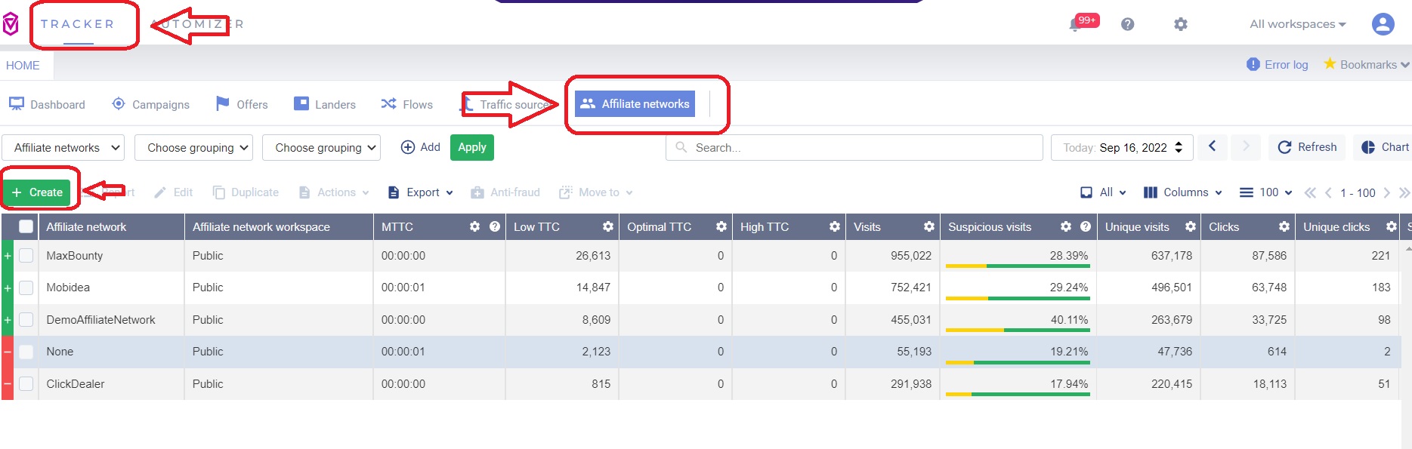Check the Mobidea row checkbox

[x=26, y=288]
